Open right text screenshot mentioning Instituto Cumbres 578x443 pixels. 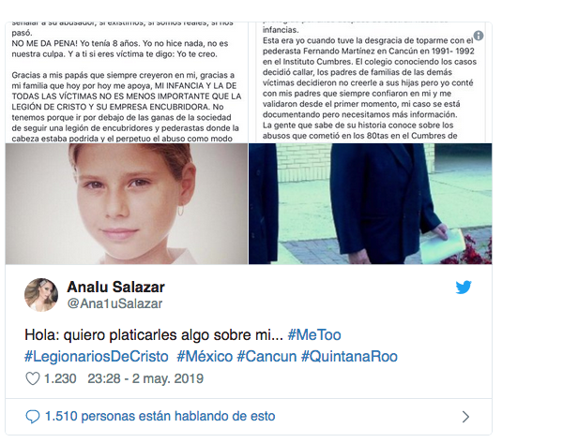click(370, 82)
